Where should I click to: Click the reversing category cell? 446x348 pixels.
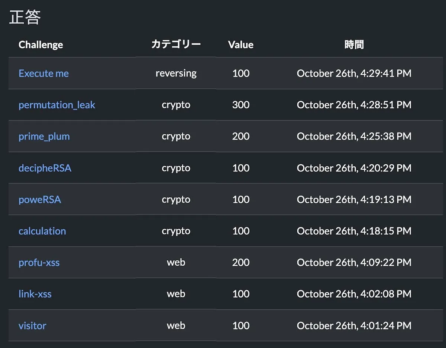tap(176, 73)
